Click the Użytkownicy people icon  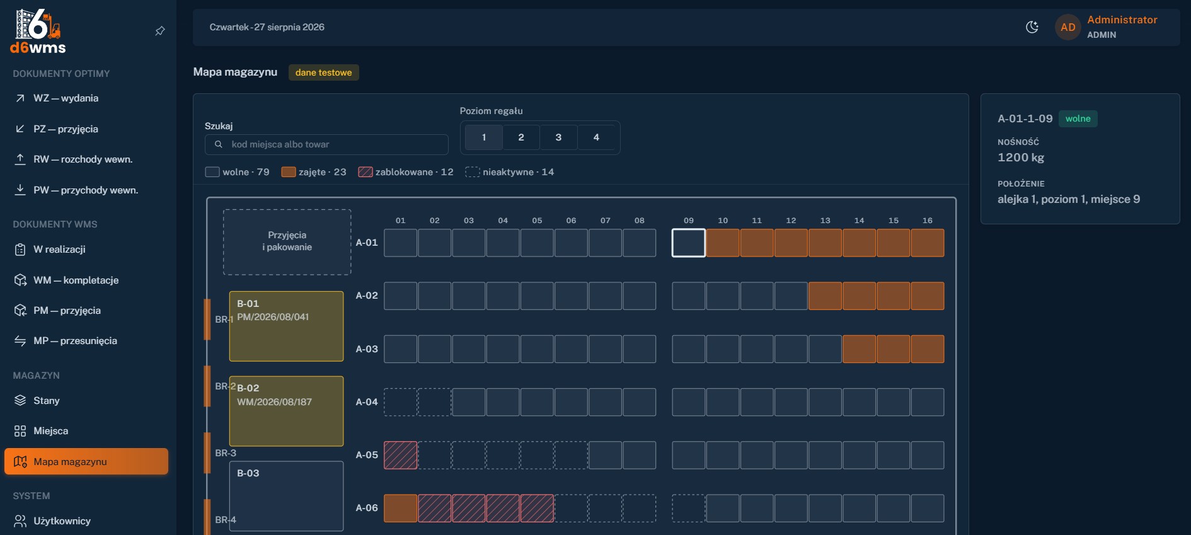[20, 521]
